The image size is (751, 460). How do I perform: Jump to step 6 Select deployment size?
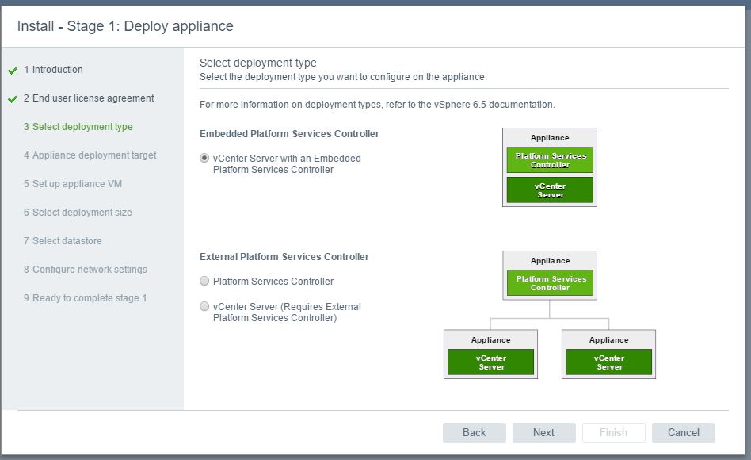click(x=78, y=212)
